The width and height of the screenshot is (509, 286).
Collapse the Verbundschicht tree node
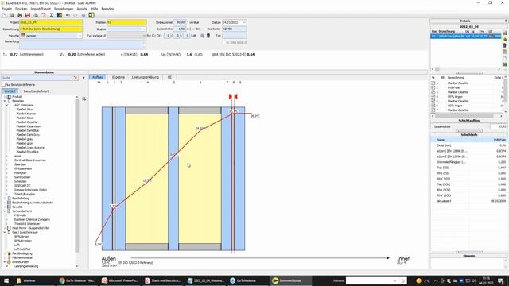point(5,211)
